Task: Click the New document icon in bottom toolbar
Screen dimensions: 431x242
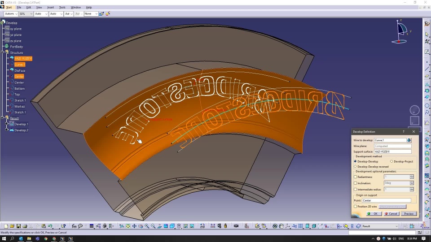Action: 6,226
